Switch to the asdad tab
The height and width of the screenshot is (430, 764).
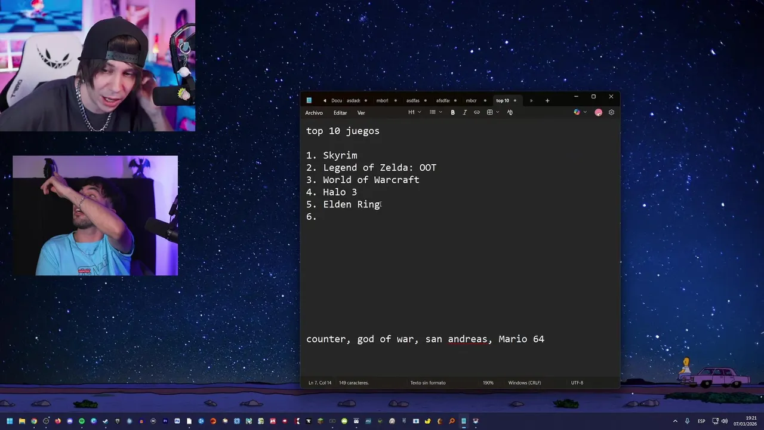click(353, 100)
